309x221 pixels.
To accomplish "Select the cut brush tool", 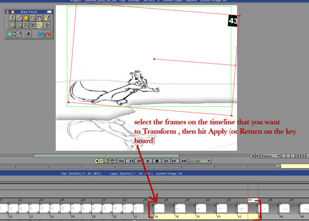I will 19,25.
